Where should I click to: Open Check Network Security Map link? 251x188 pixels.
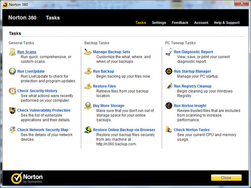tap(43, 130)
